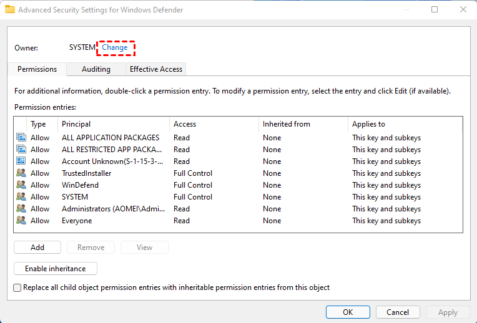
Task: Click the Everyone group icon
Action: 21,221
